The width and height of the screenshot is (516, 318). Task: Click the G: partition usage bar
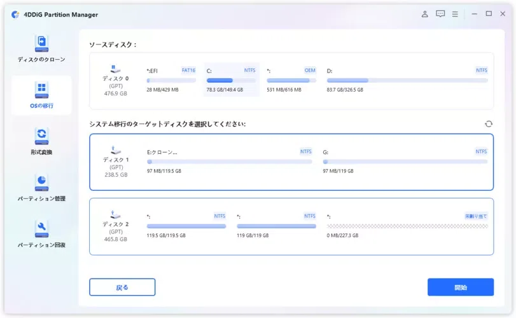(x=405, y=162)
